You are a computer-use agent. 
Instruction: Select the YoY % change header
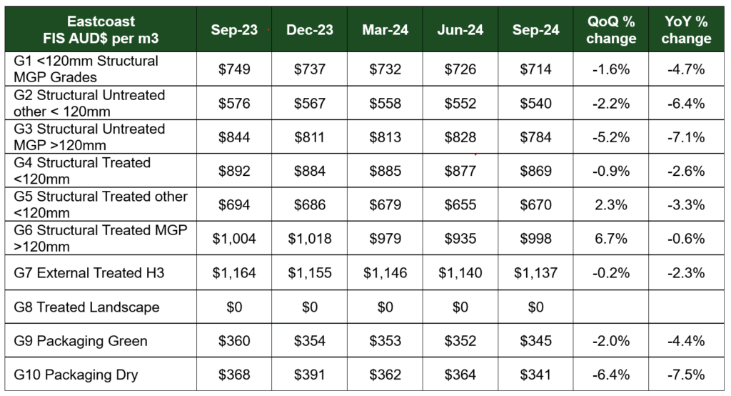686,29
